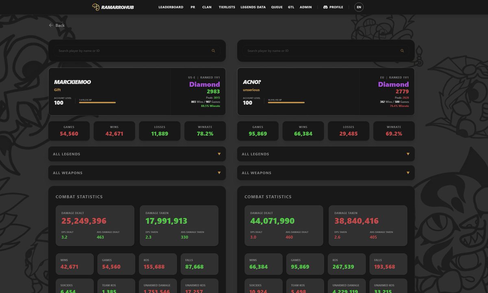
Task: Focus the right player search field
Action: [326, 51]
